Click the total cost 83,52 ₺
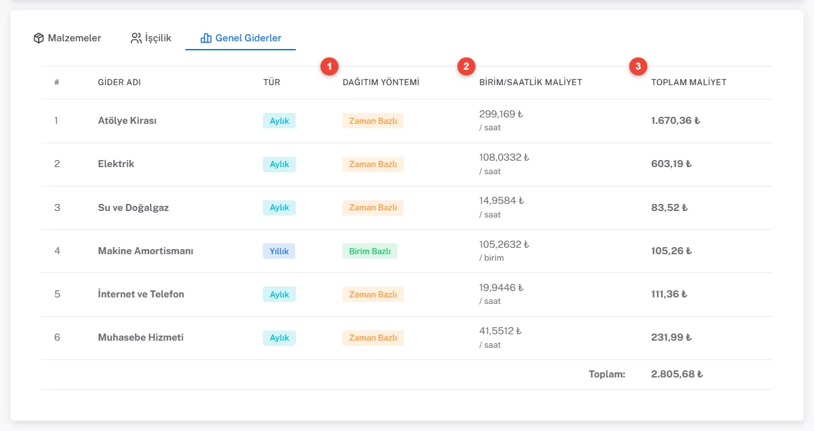This screenshot has width=814, height=431. 669,208
